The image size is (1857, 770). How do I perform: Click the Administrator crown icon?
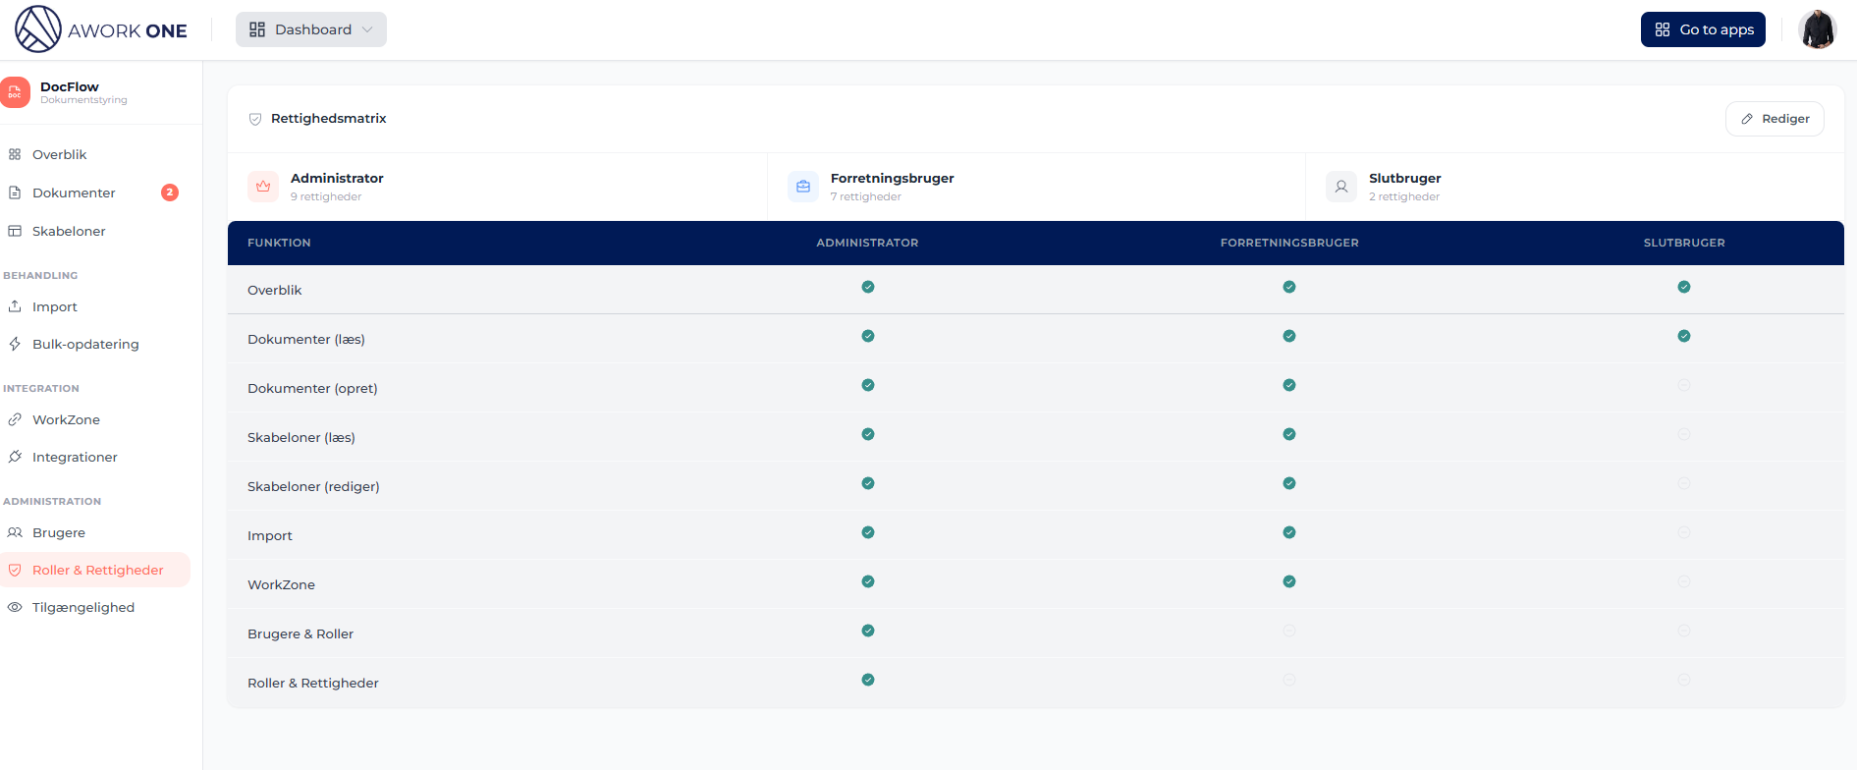pyautogui.click(x=263, y=187)
